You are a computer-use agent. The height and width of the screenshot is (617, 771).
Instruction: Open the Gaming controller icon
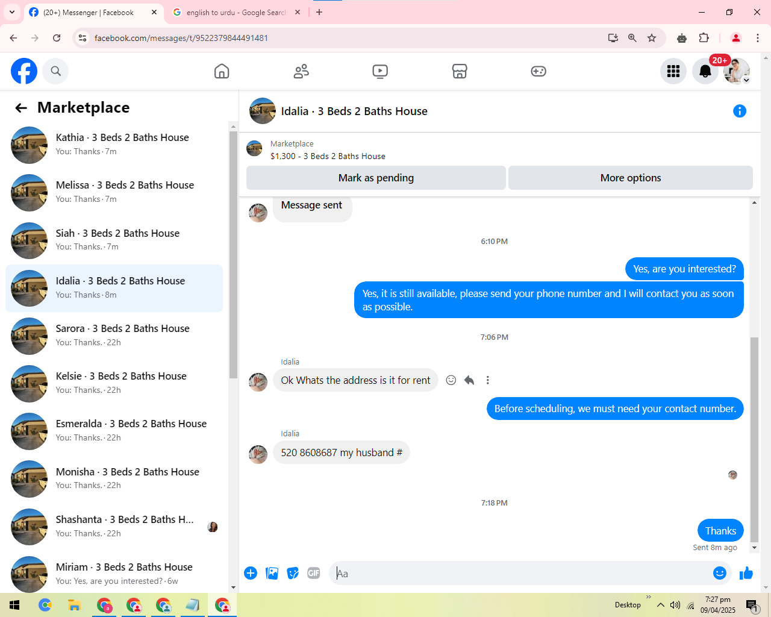click(x=538, y=71)
